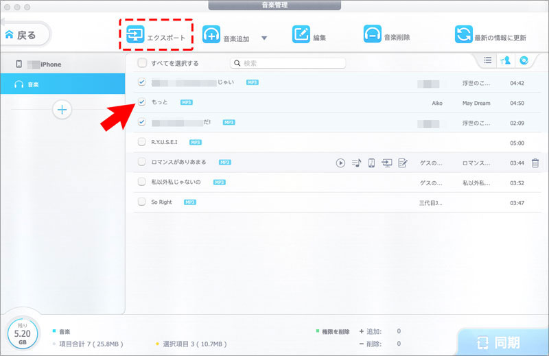The height and width of the screenshot is (356, 549).
Task: Click the 私以外私じゃないの song title
Action: (x=176, y=182)
